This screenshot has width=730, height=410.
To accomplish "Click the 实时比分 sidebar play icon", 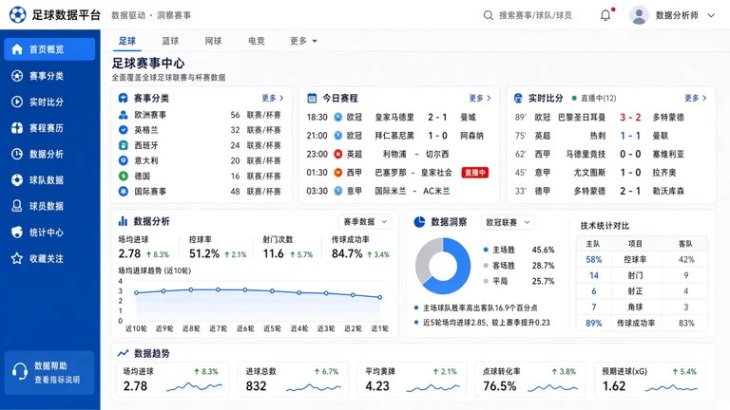I will 17,102.
